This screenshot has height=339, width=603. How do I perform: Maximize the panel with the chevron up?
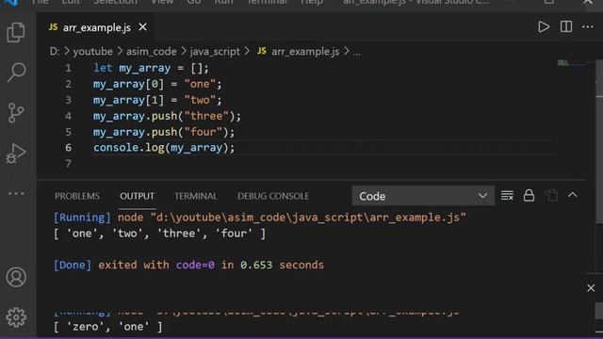[573, 195]
